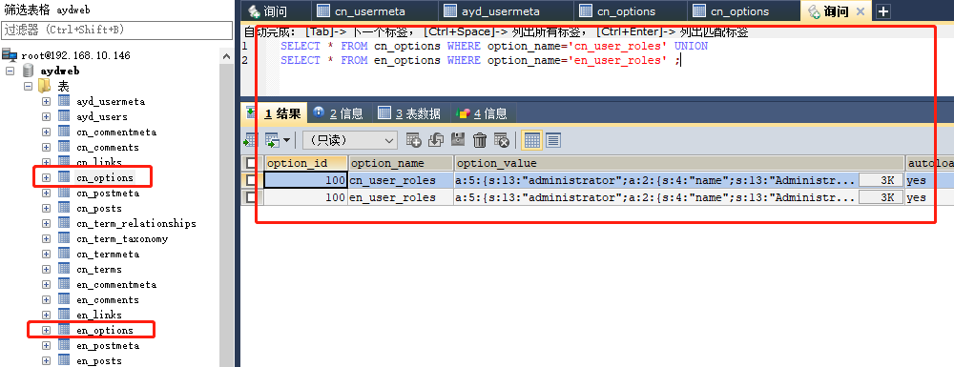Image resolution: width=954 pixels, height=367 pixels.
Task: Select the cn_links table
Action: pyautogui.click(x=99, y=162)
